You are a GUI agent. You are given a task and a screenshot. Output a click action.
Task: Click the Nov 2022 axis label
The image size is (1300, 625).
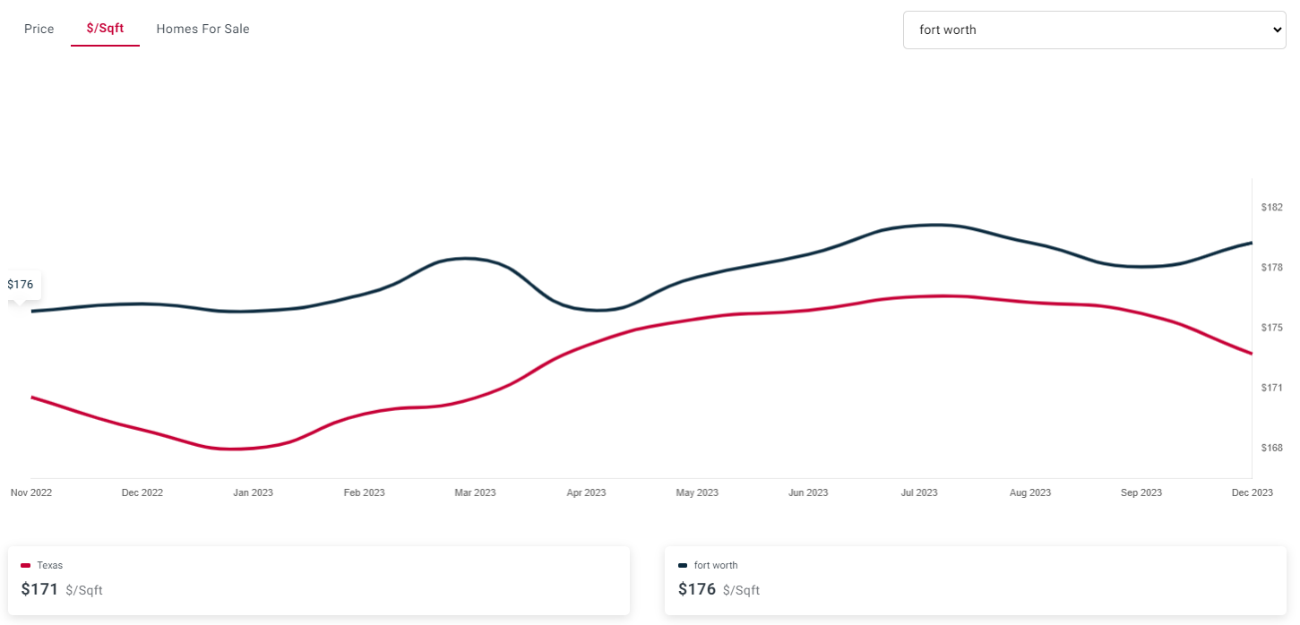pyautogui.click(x=31, y=492)
